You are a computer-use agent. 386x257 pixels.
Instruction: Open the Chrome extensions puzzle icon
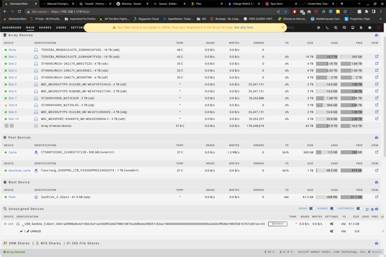click(x=367, y=12)
